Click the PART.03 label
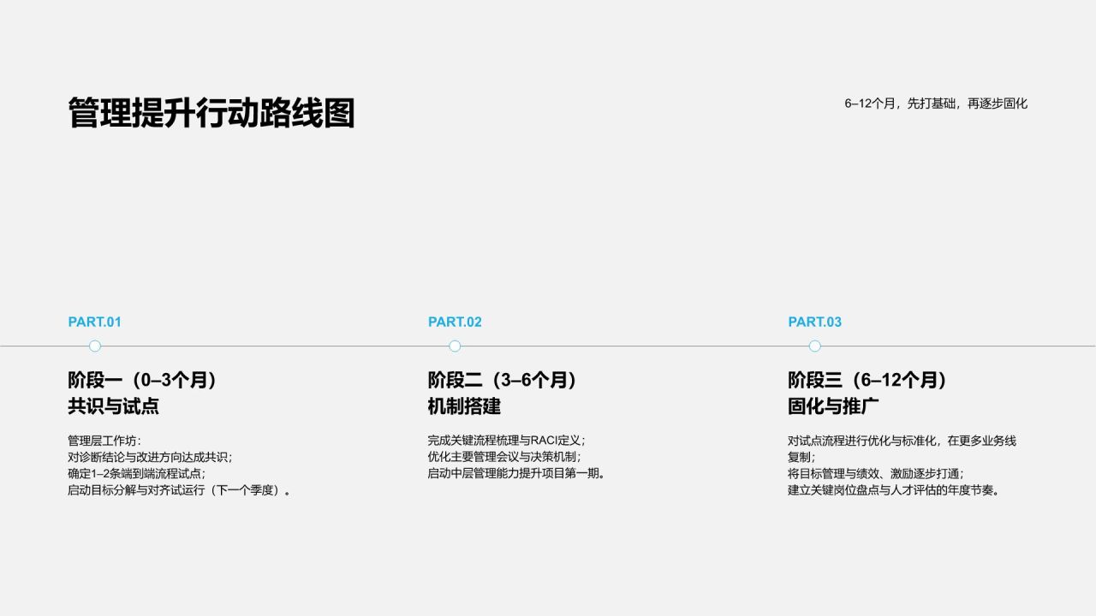 814,322
